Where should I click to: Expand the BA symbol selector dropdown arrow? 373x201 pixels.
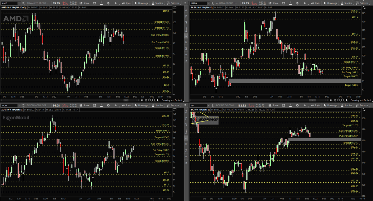208,105
